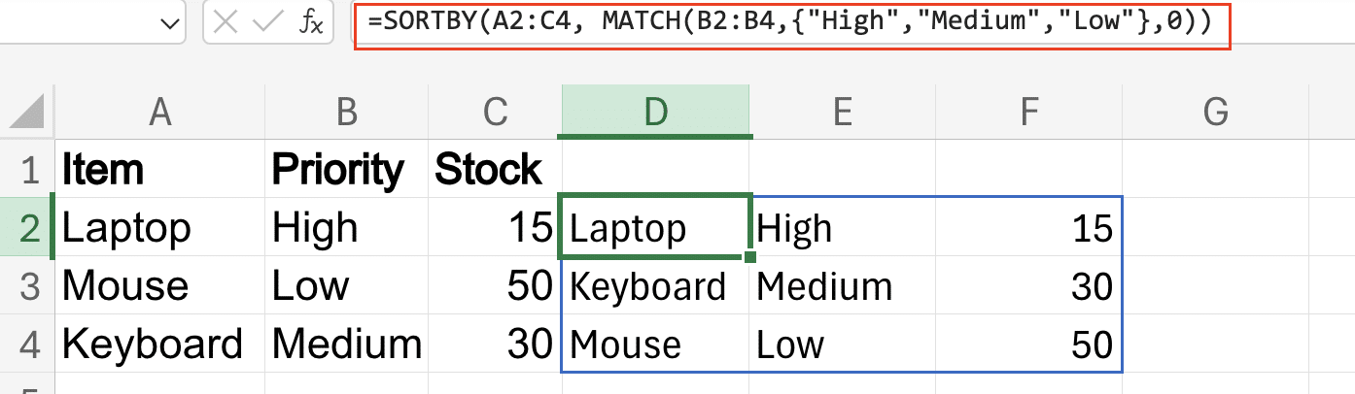
Task: Select column B header
Action: [x=347, y=112]
